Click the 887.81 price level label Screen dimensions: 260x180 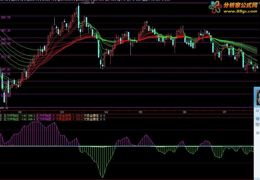(x=6, y=69)
